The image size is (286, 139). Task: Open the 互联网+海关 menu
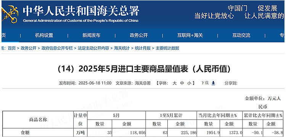point(190,35)
